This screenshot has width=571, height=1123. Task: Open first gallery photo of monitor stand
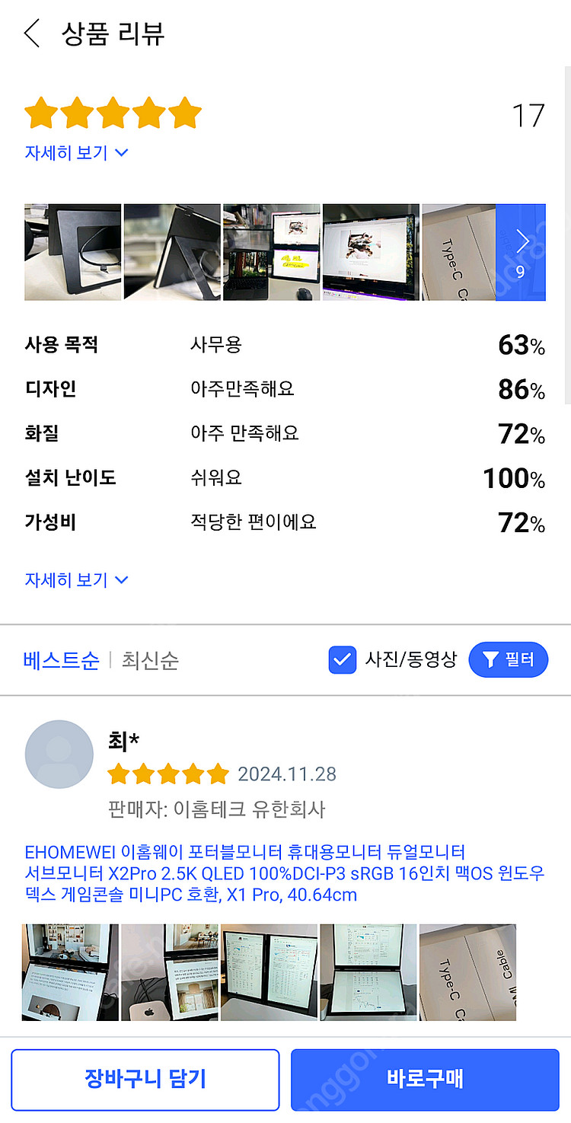(x=72, y=252)
